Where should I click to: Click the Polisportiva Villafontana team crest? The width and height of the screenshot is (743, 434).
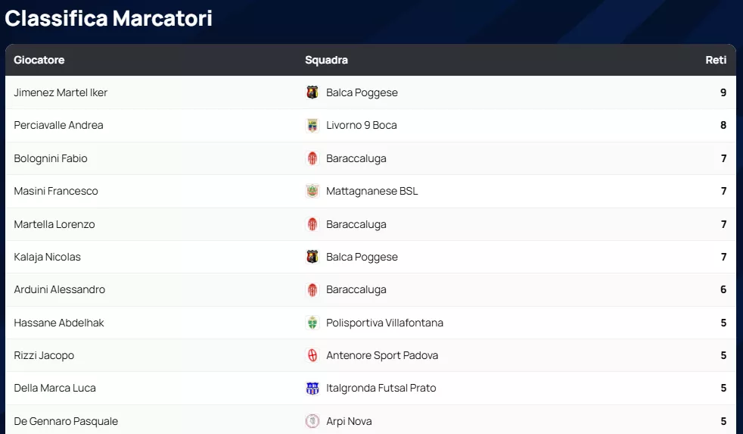(x=312, y=323)
